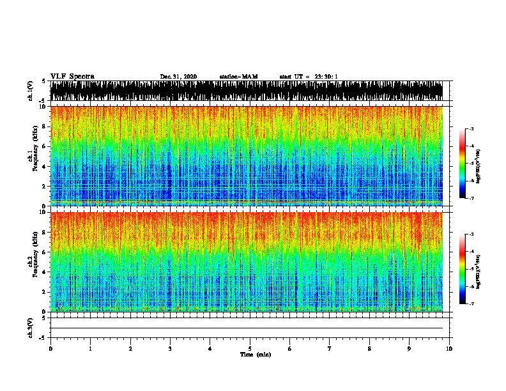Click time axis tick label "9"
506x391 pixels.
pos(409,349)
